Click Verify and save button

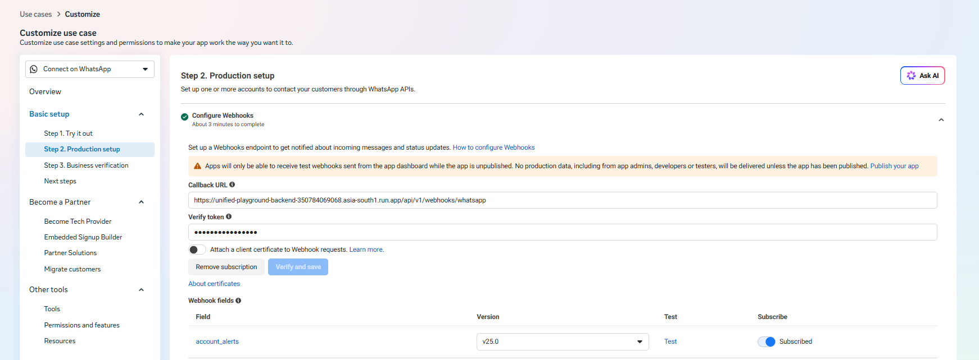[x=298, y=267]
